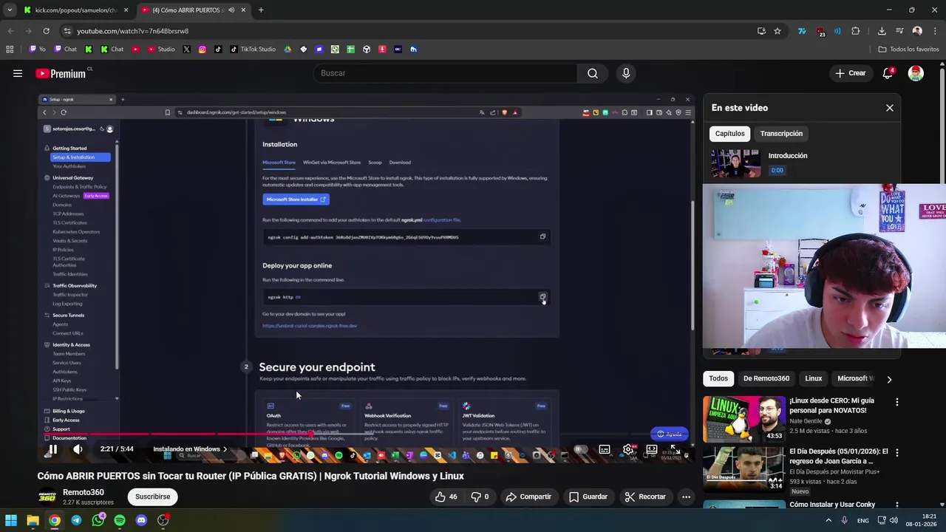Bookmark this page with the star icon

(x=777, y=31)
